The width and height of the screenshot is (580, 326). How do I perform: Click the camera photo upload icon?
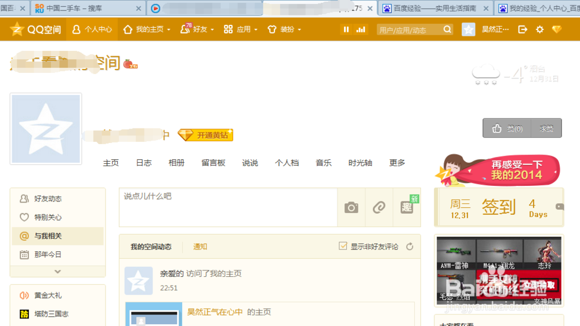[x=351, y=207]
